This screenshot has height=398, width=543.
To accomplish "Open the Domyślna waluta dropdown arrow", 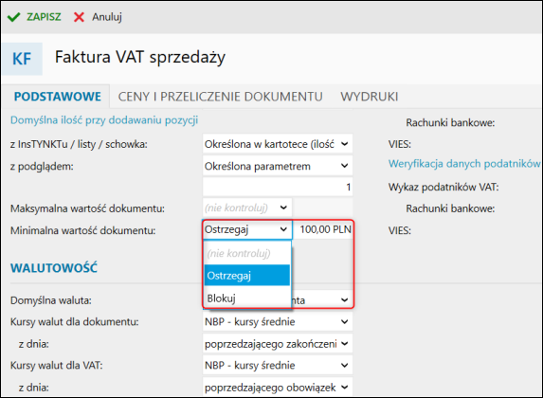I will pyautogui.click(x=344, y=299).
